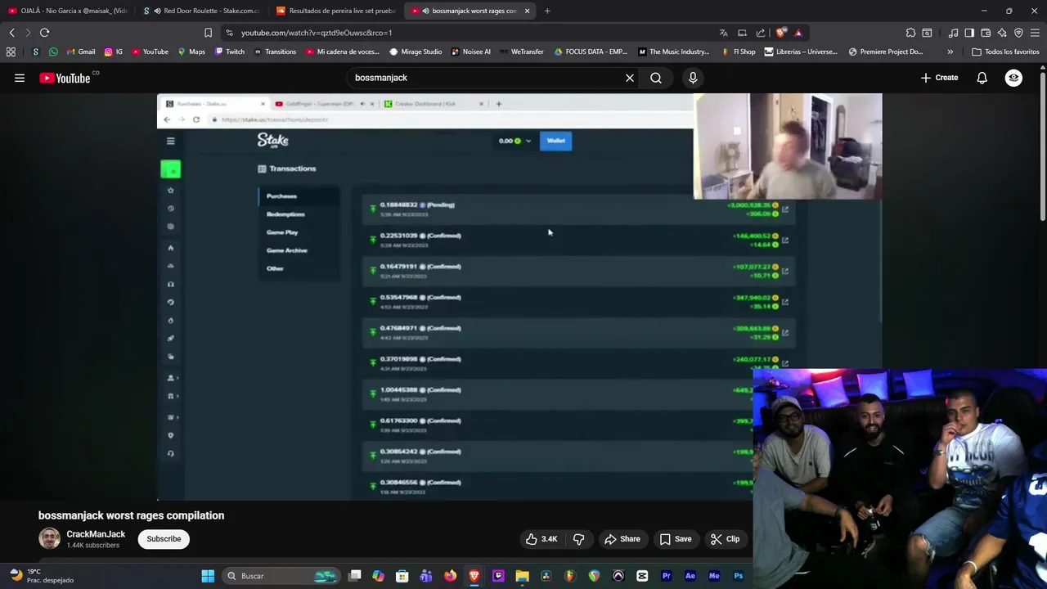Screen dimensions: 1047x589
Task: Go back with browser back arrow
Action: [x=11, y=33]
